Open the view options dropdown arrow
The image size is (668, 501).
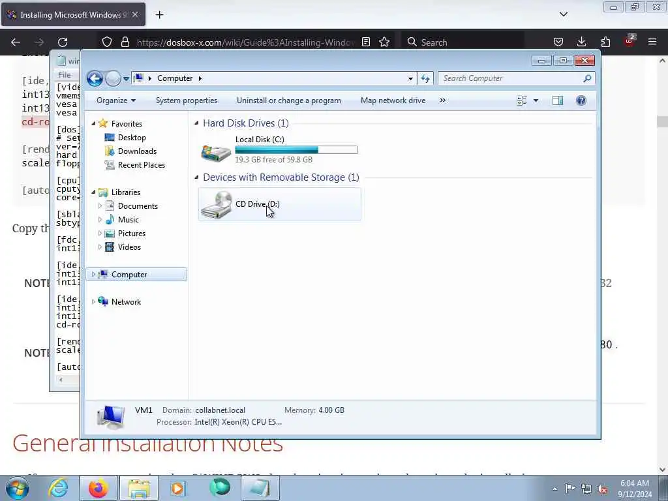pos(536,100)
